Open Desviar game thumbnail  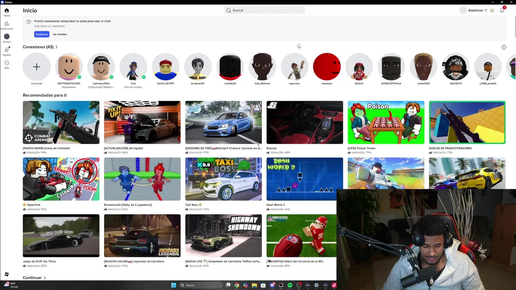pos(305,122)
